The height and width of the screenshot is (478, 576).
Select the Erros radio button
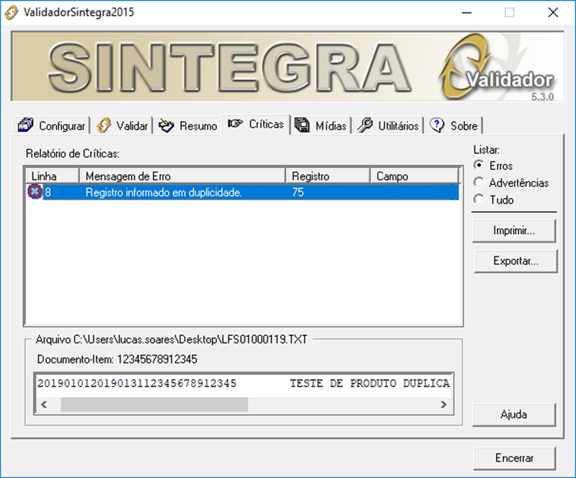[479, 165]
